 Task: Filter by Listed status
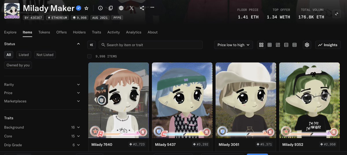pyautogui.click(x=24, y=55)
